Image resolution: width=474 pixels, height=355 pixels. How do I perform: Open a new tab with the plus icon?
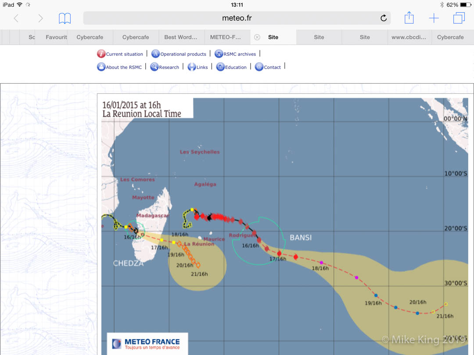[x=434, y=18]
